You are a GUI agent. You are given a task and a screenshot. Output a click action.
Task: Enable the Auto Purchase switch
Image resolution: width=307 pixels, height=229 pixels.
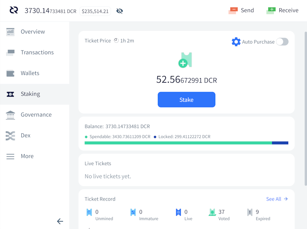pos(282,42)
